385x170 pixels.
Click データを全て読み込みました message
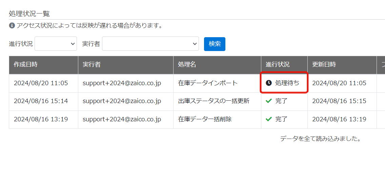pos(321,139)
